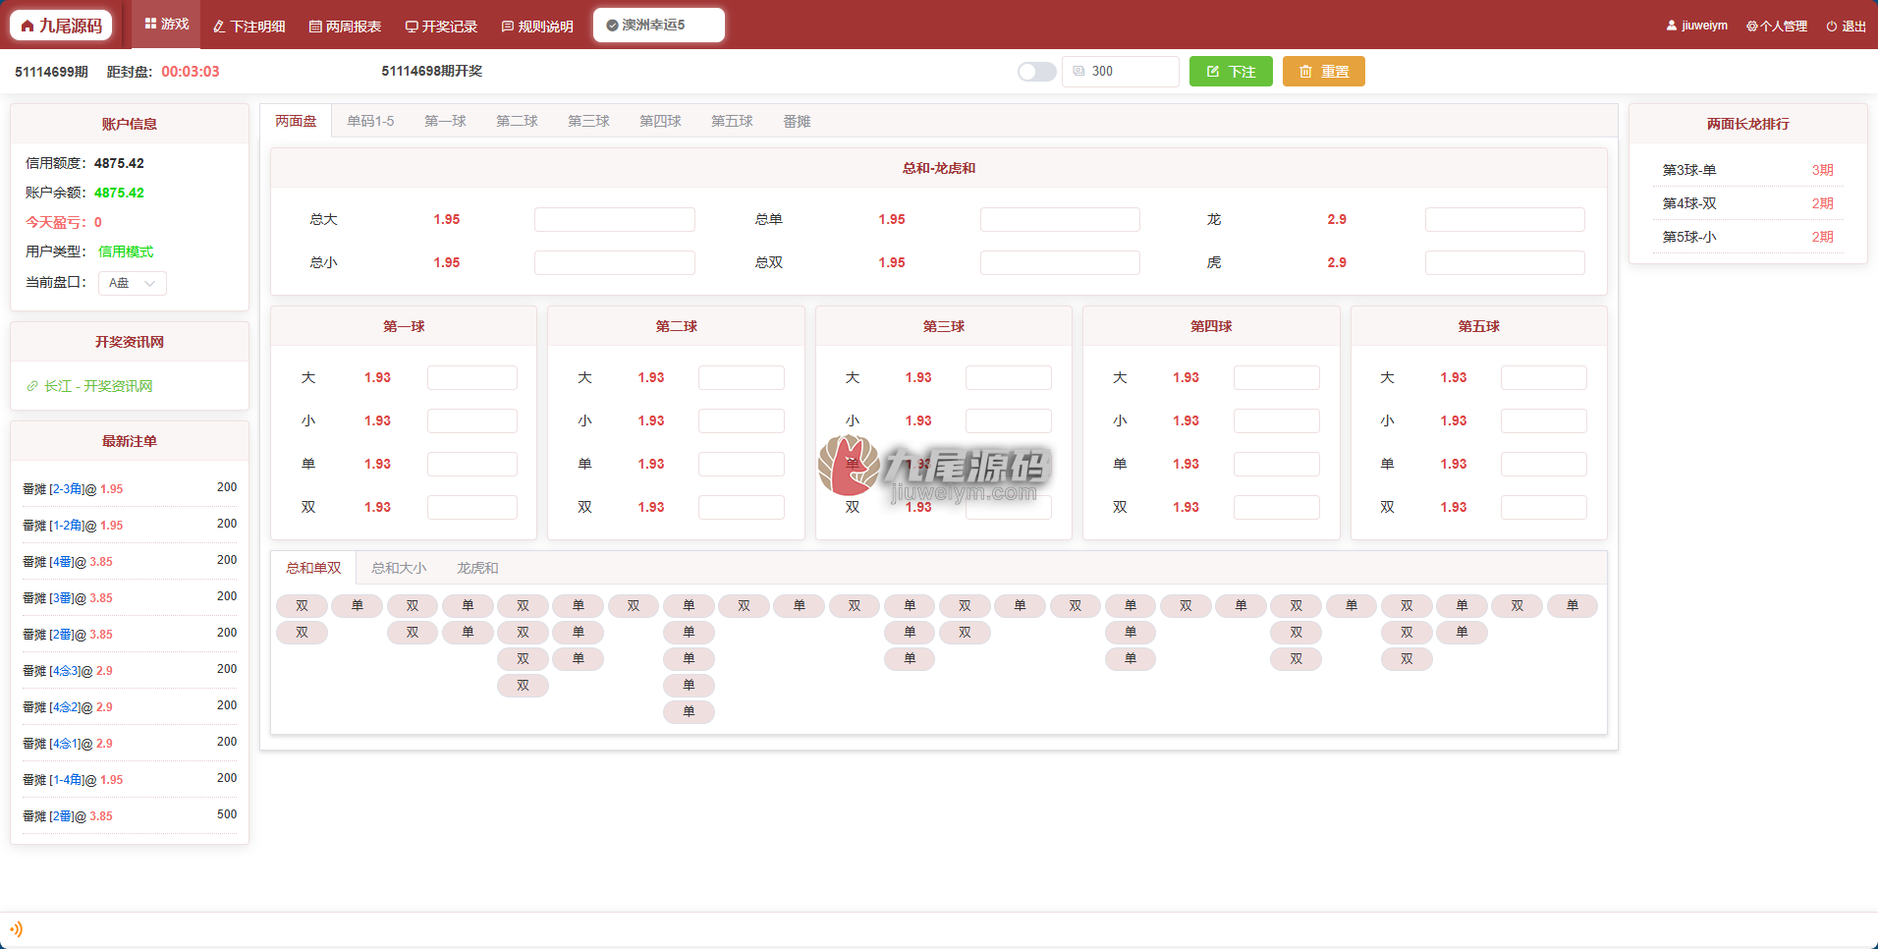The height and width of the screenshot is (949, 1878).
Task: Open 两周报表 report
Action: click(345, 27)
